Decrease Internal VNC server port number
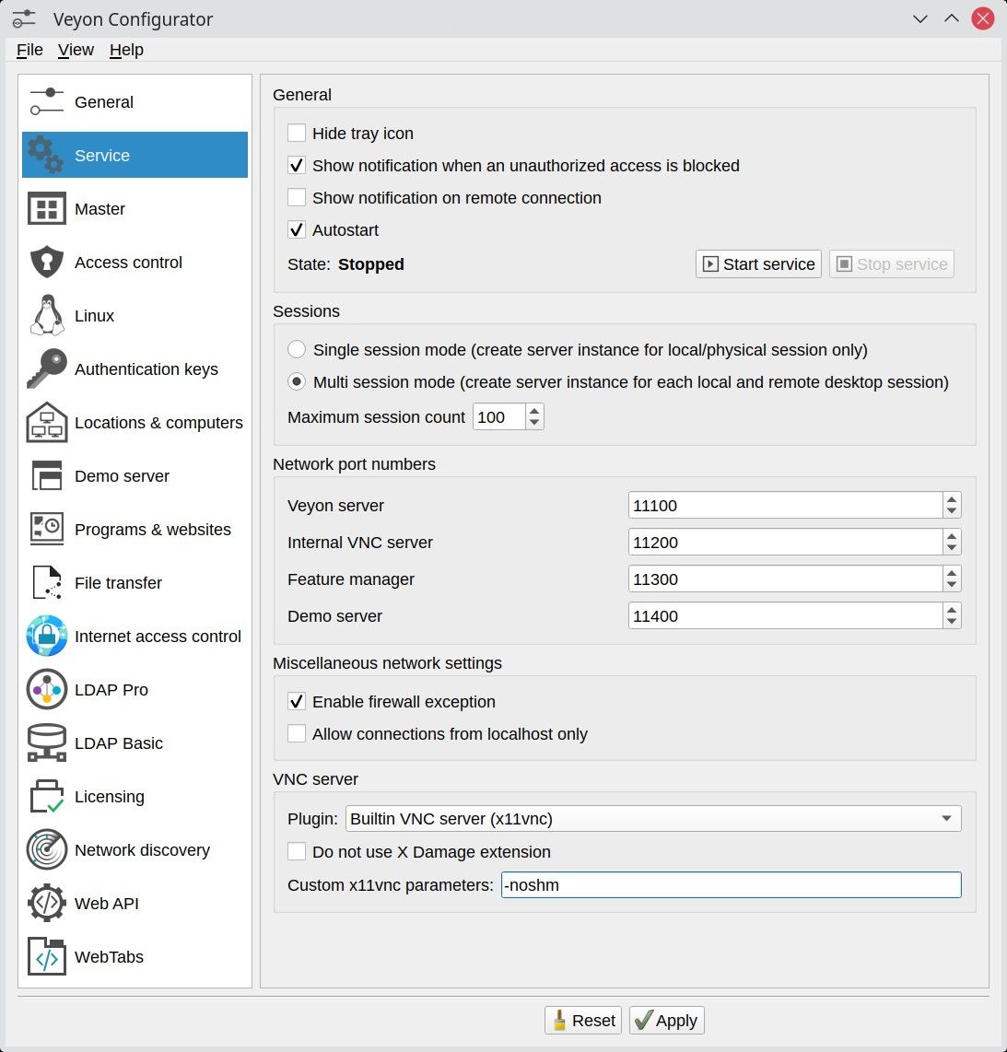The image size is (1007, 1052). tap(952, 548)
